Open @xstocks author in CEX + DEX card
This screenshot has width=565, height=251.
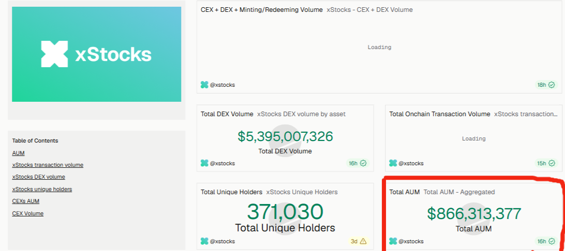[222, 85]
